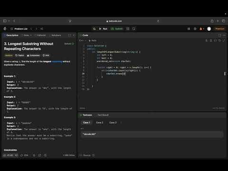Select Case 3
The height and width of the screenshot is (171, 228).
coord(113,123)
